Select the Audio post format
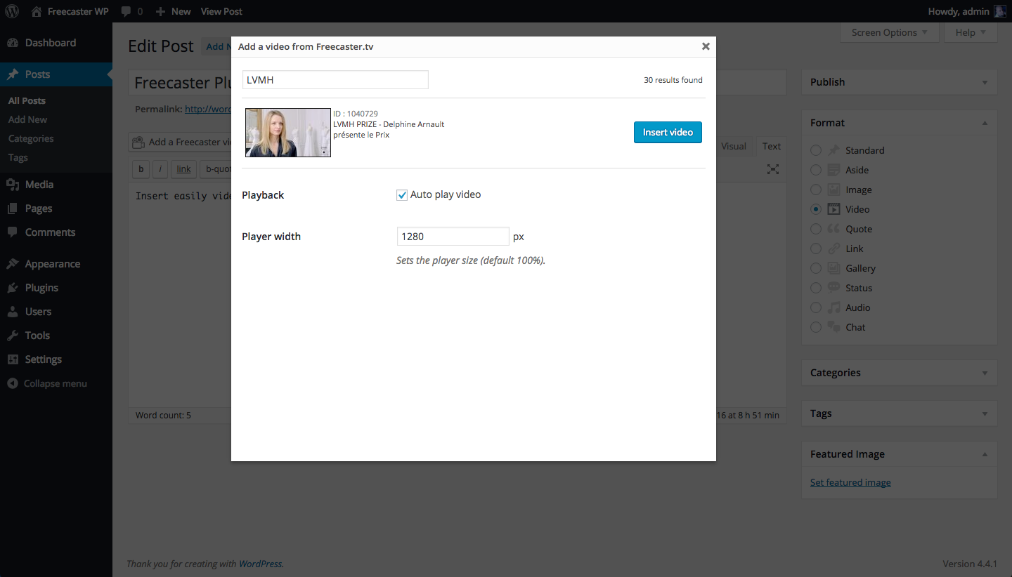 pos(816,307)
